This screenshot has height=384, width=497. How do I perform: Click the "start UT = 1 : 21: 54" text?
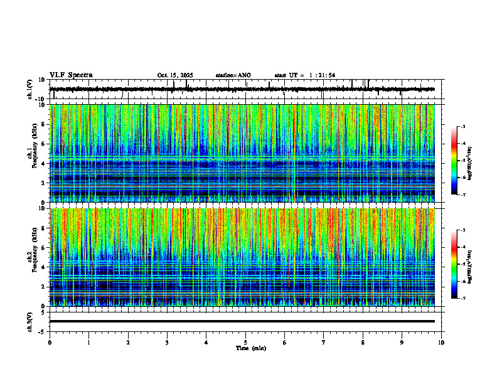pyautogui.click(x=305, y=75)
